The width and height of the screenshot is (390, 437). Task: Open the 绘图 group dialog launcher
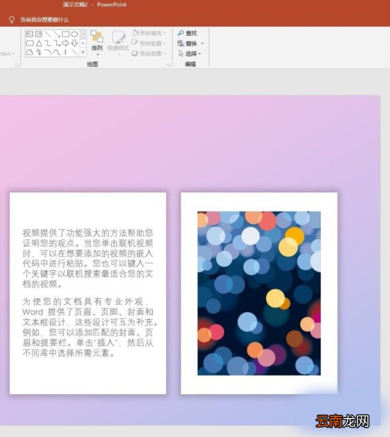click(x=168, y=65)
